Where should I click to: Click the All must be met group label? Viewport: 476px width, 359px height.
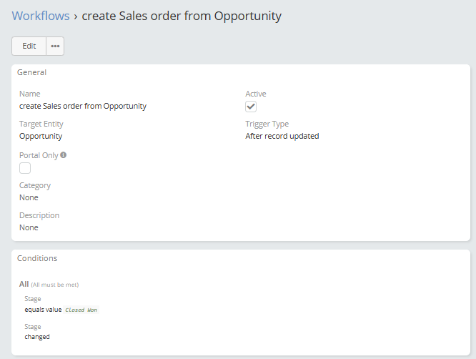49,285
